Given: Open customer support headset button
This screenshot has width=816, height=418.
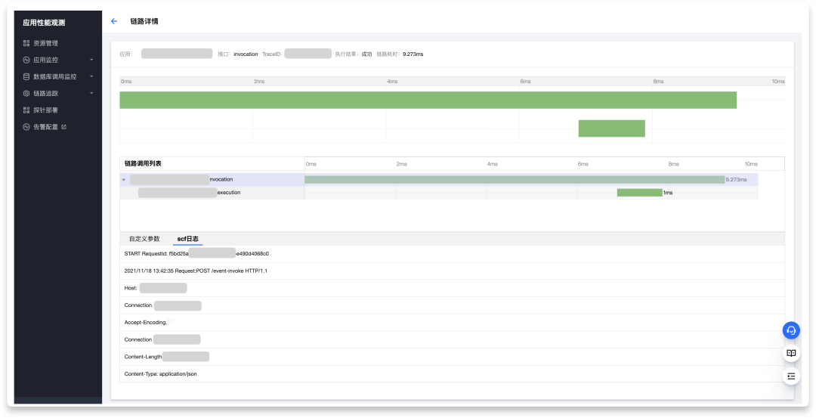Looking at the screenshot, I should tap(791, 330).
